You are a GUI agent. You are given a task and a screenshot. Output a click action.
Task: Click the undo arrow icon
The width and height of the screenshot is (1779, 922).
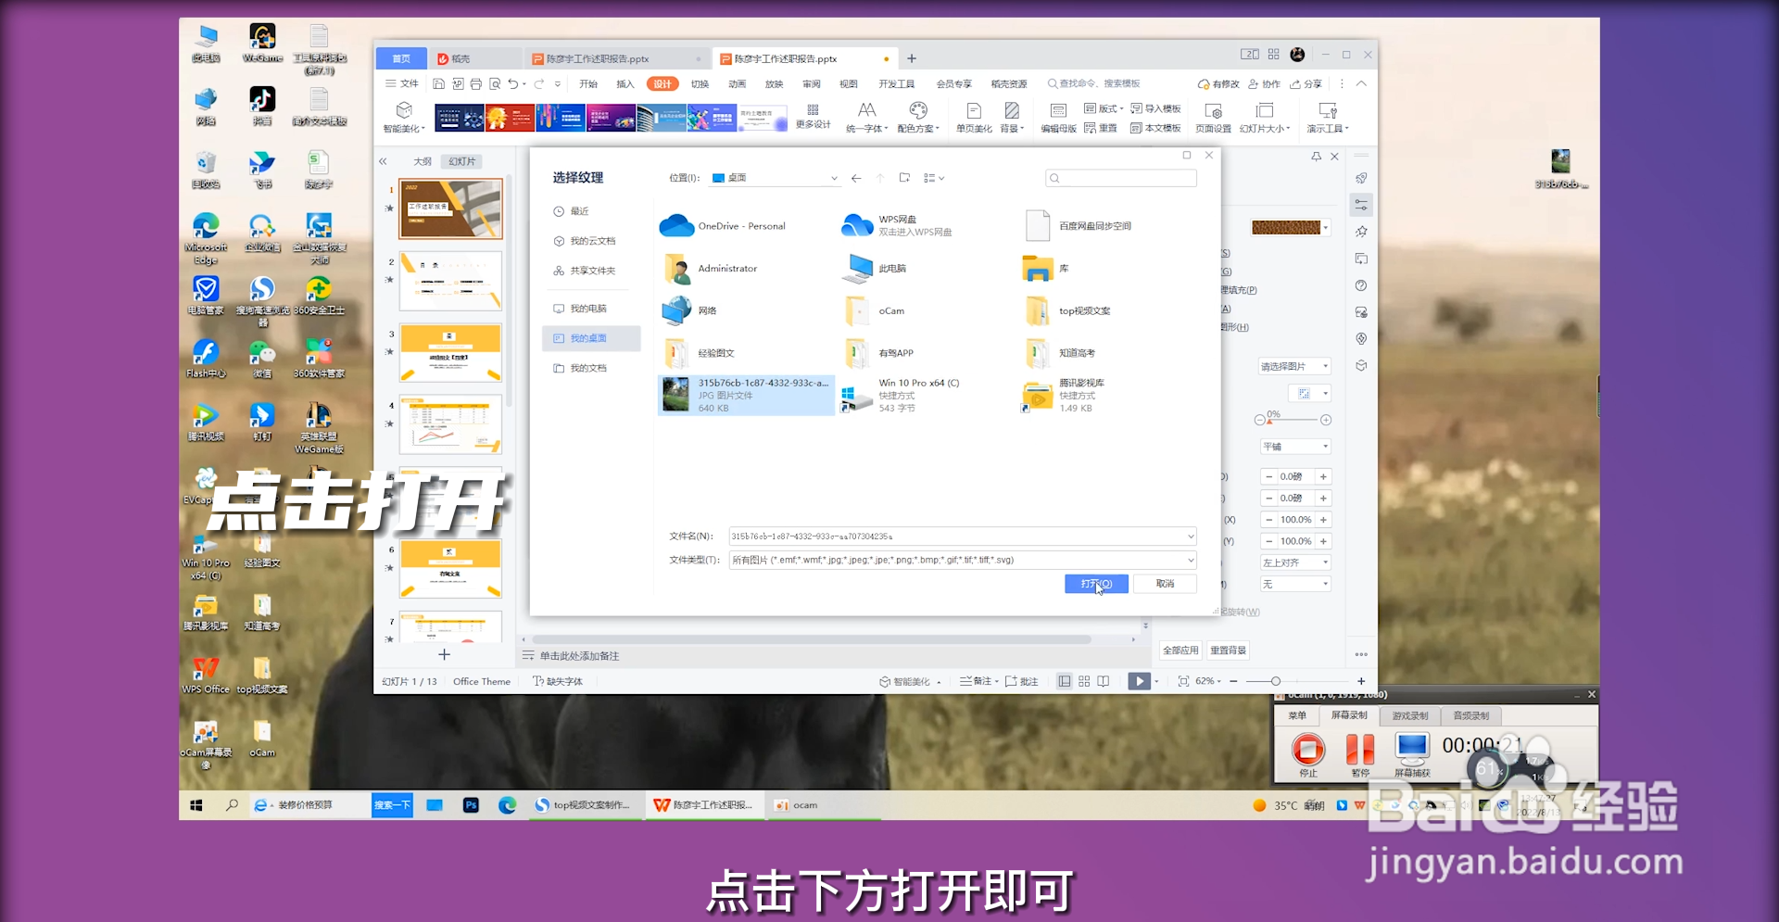pos(513,83)
